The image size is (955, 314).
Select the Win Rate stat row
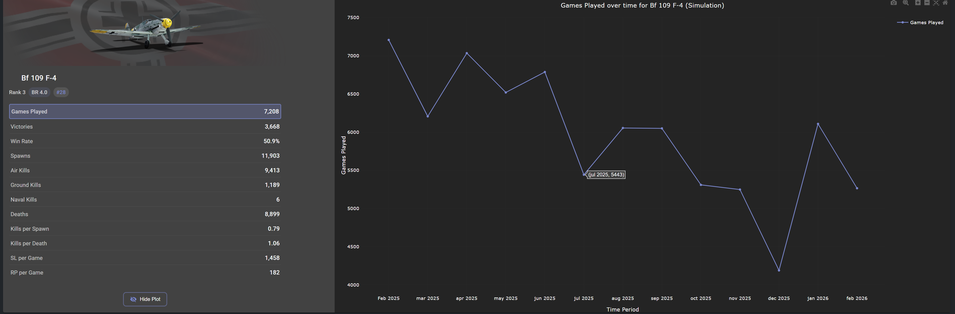click(145, 141)
